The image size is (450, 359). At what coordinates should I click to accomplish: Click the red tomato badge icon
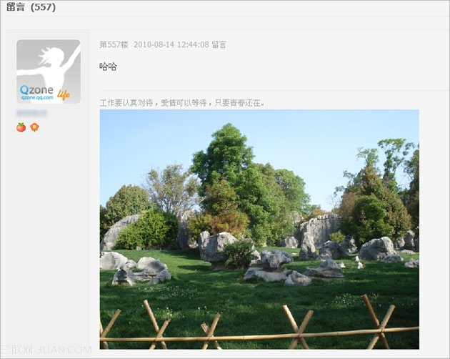(x=21, y=127)
